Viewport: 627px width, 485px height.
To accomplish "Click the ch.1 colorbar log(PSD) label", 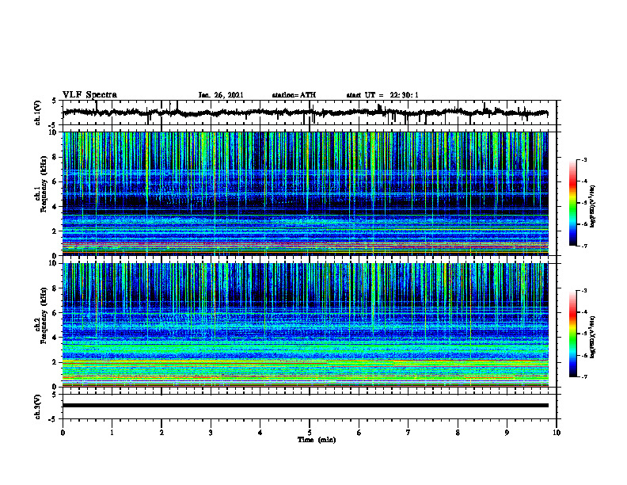I will (593, 207).
